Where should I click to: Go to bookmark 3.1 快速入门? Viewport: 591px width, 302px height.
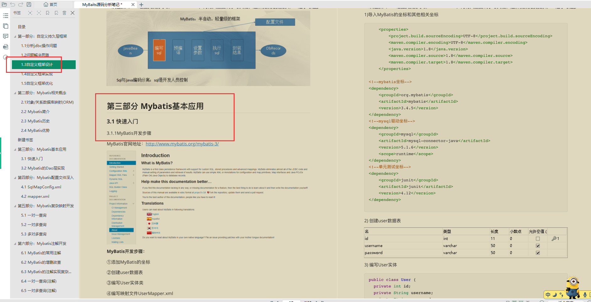32,159
